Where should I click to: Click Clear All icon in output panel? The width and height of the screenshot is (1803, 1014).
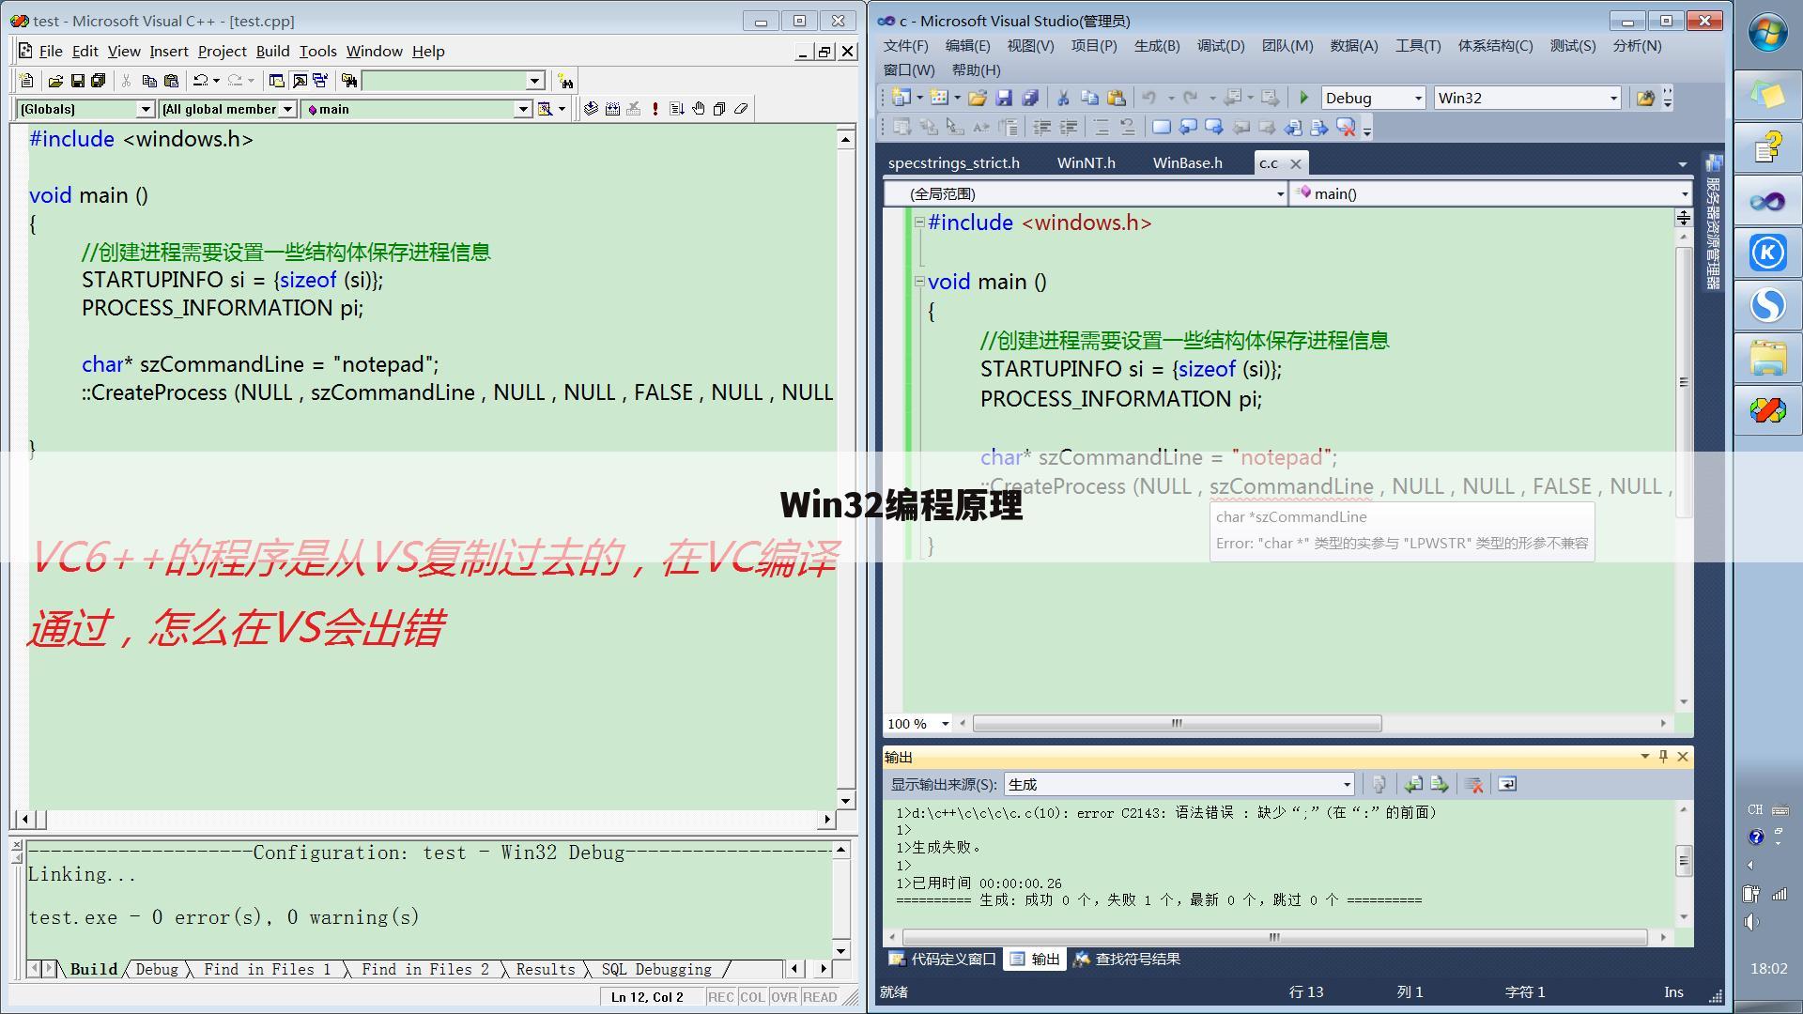click(1473, 785)
